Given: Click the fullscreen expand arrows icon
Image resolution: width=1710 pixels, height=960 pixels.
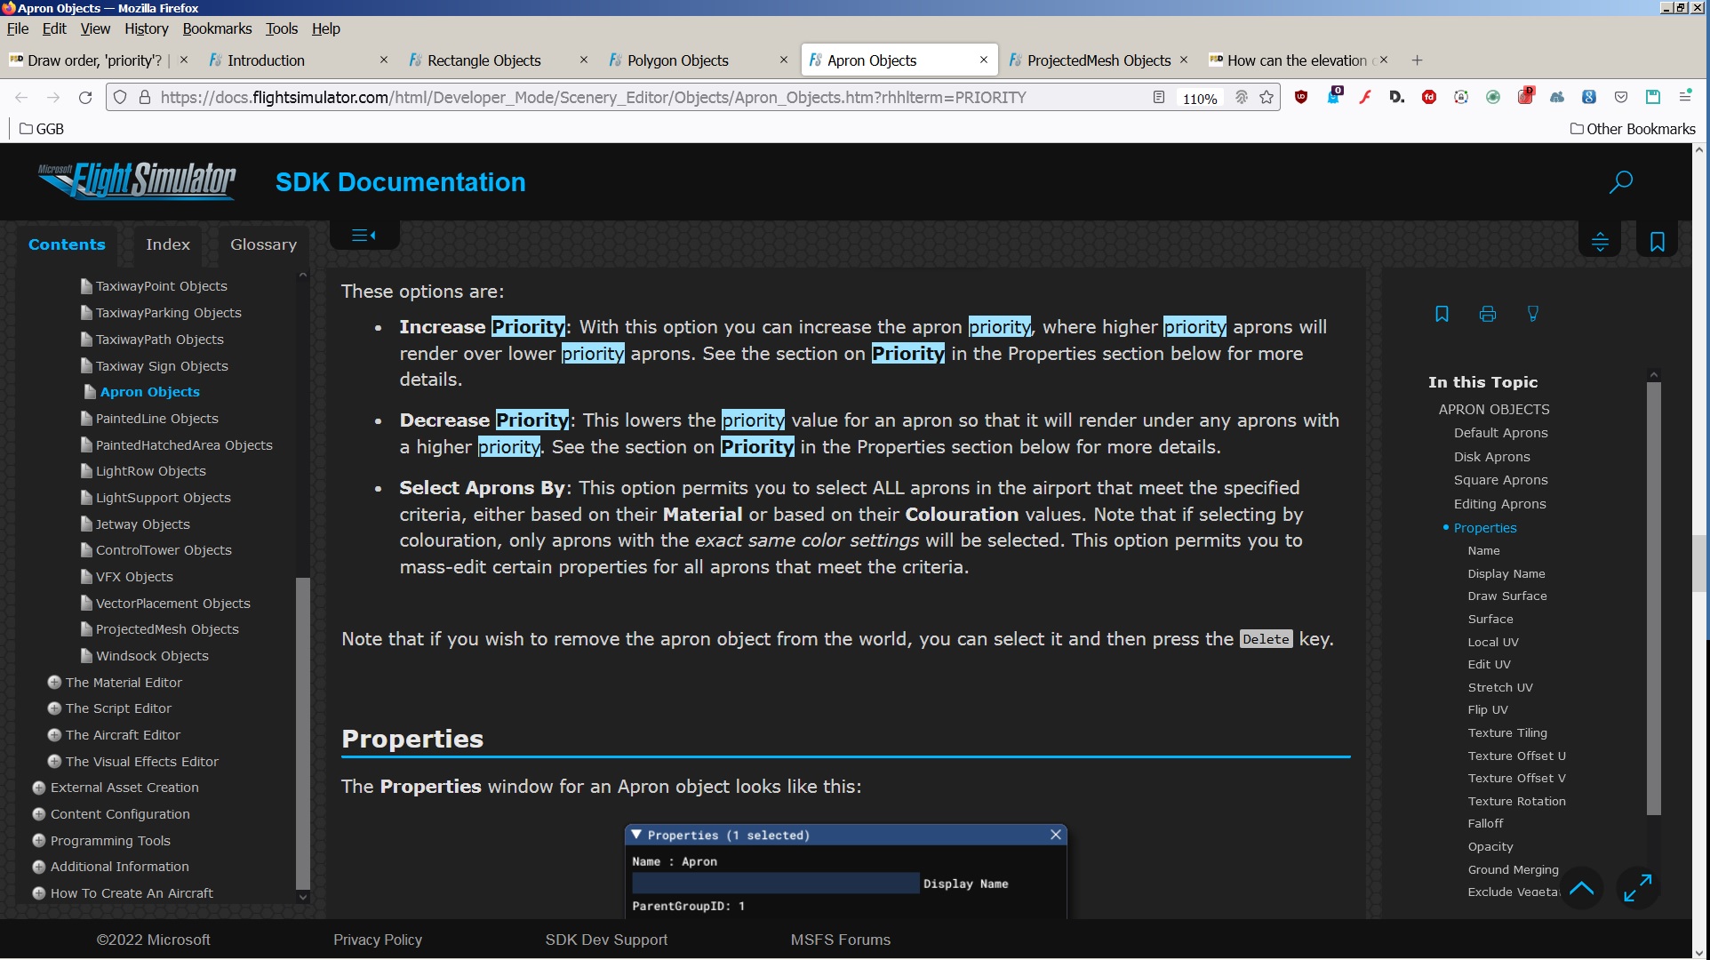Looking at the screenshot, I should coord(1637,888).
